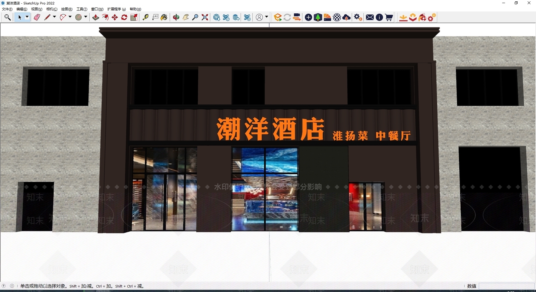Open the 帮助(H) menu
The width and height of the screenshot is (536, 292).
[x=135, y=9]
